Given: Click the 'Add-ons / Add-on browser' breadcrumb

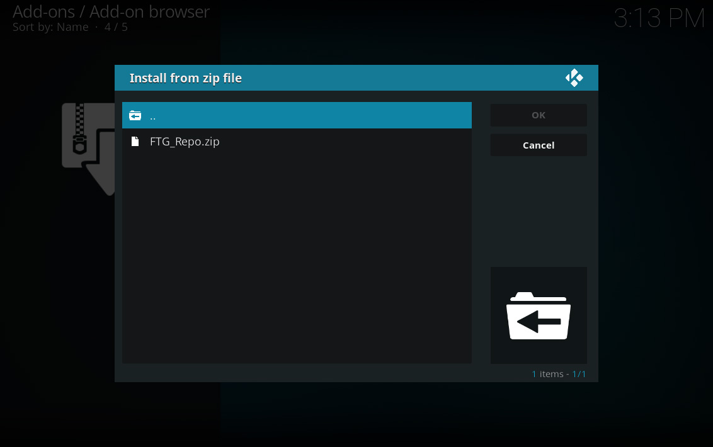Looking at the screenshot, I should 111,12.
